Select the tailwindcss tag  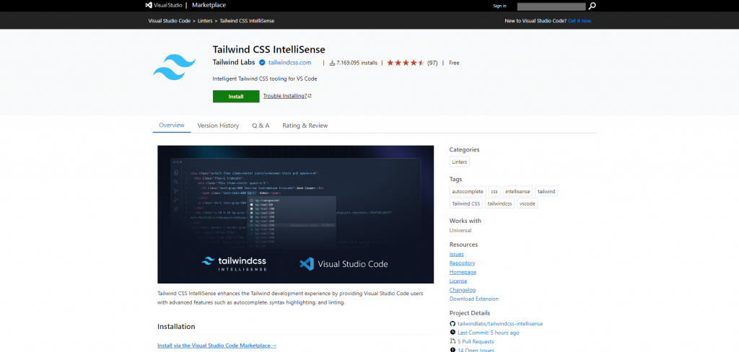coord(499,203)
